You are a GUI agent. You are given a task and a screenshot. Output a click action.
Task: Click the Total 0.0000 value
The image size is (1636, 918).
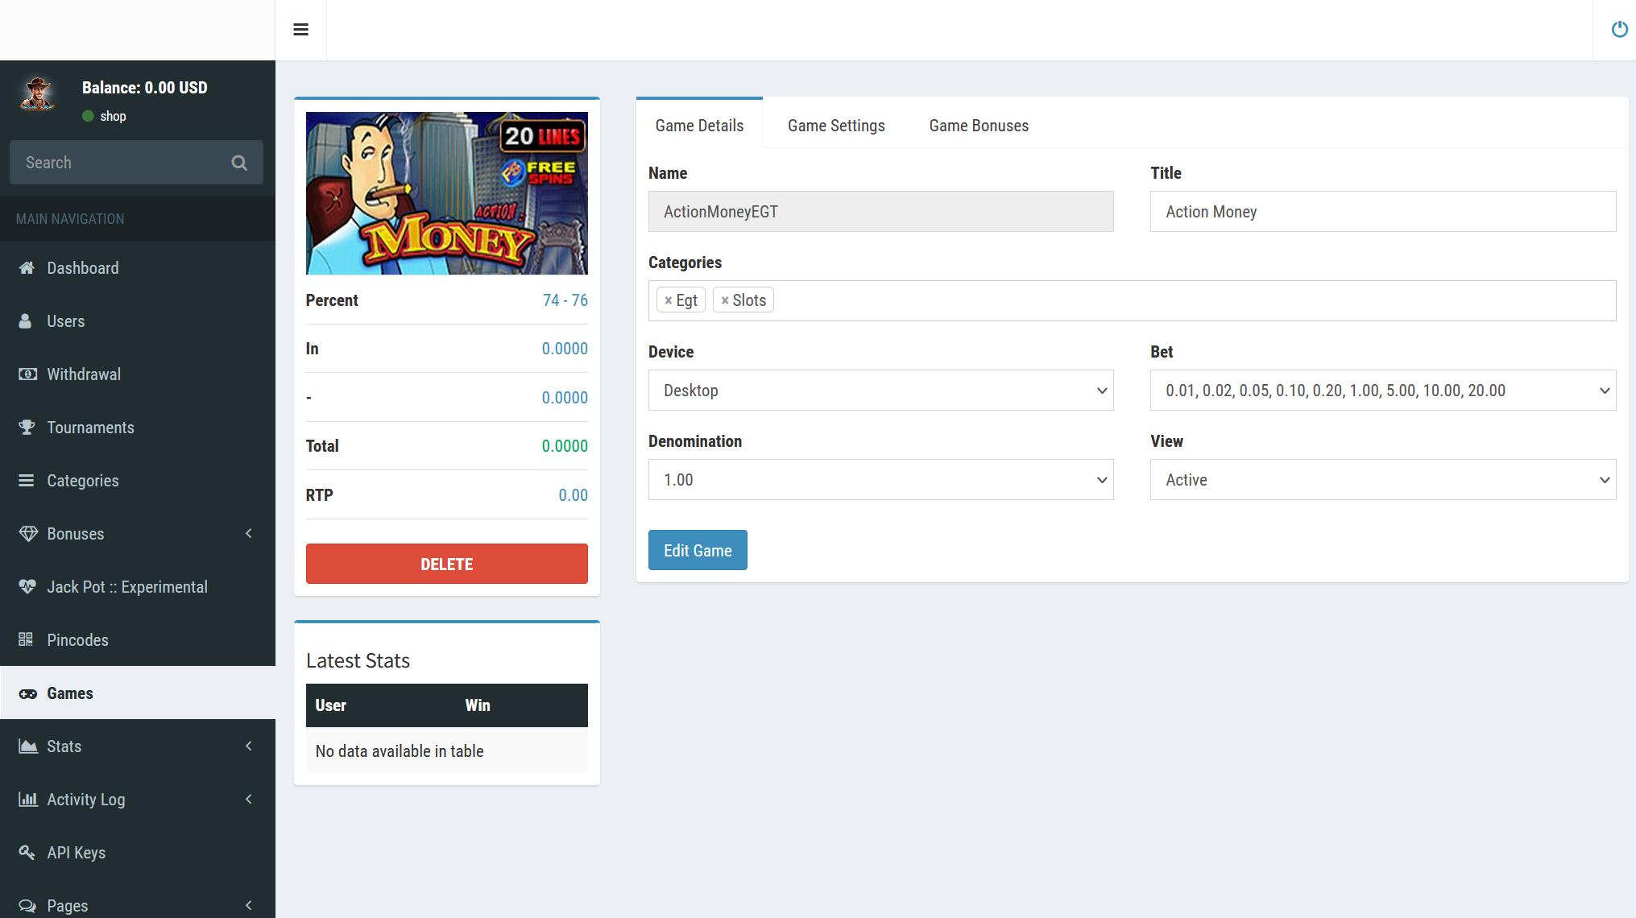565,446
